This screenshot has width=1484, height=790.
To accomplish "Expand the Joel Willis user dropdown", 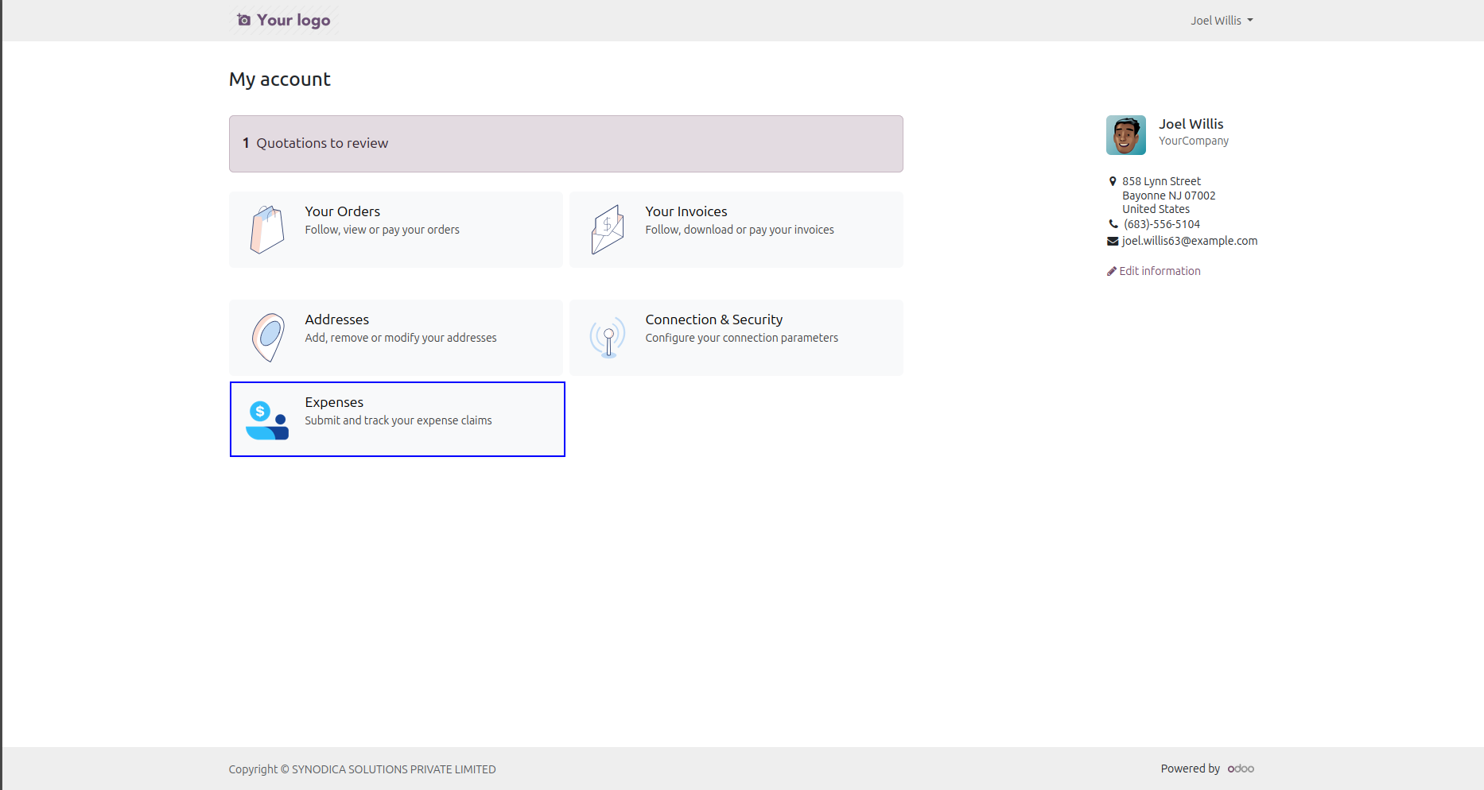I will (x=1222, y=21).
